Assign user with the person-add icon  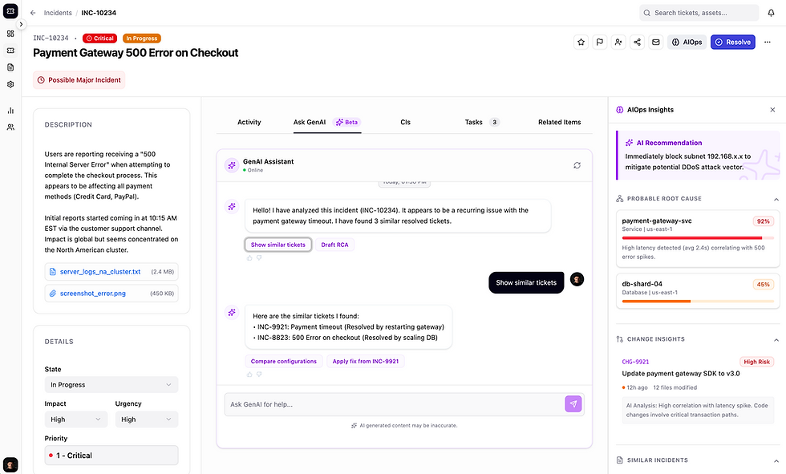[x=618, y=42]
